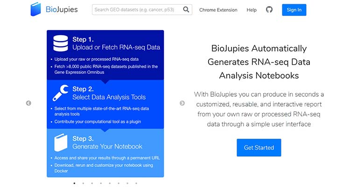Click the BioJupies book logo icon
This screenshot has width=350, height=187.
click(x=35, y=10)
